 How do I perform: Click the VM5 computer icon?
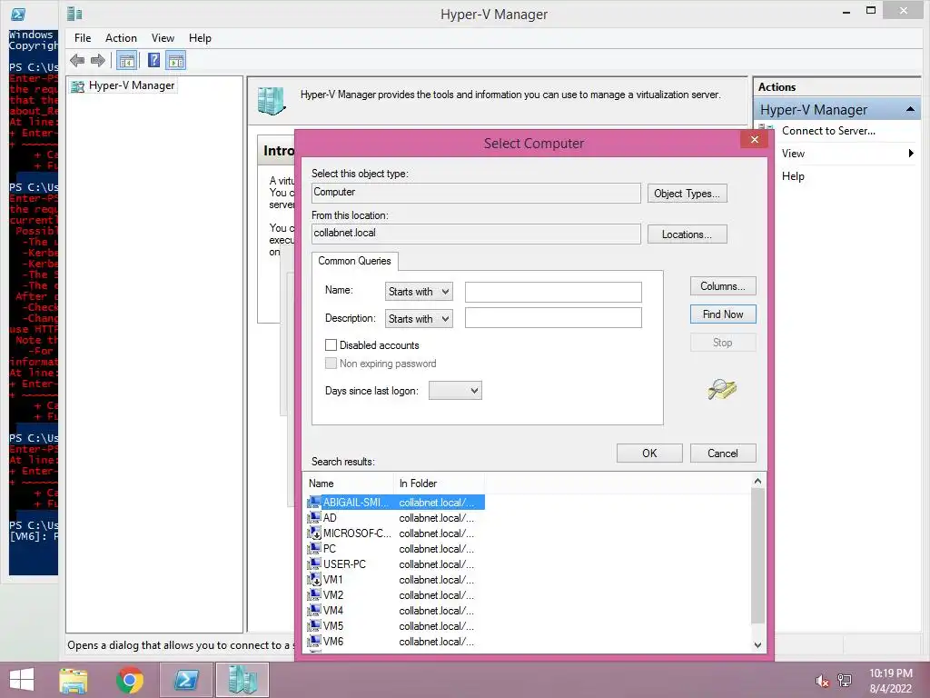click(x=314, y=625)
